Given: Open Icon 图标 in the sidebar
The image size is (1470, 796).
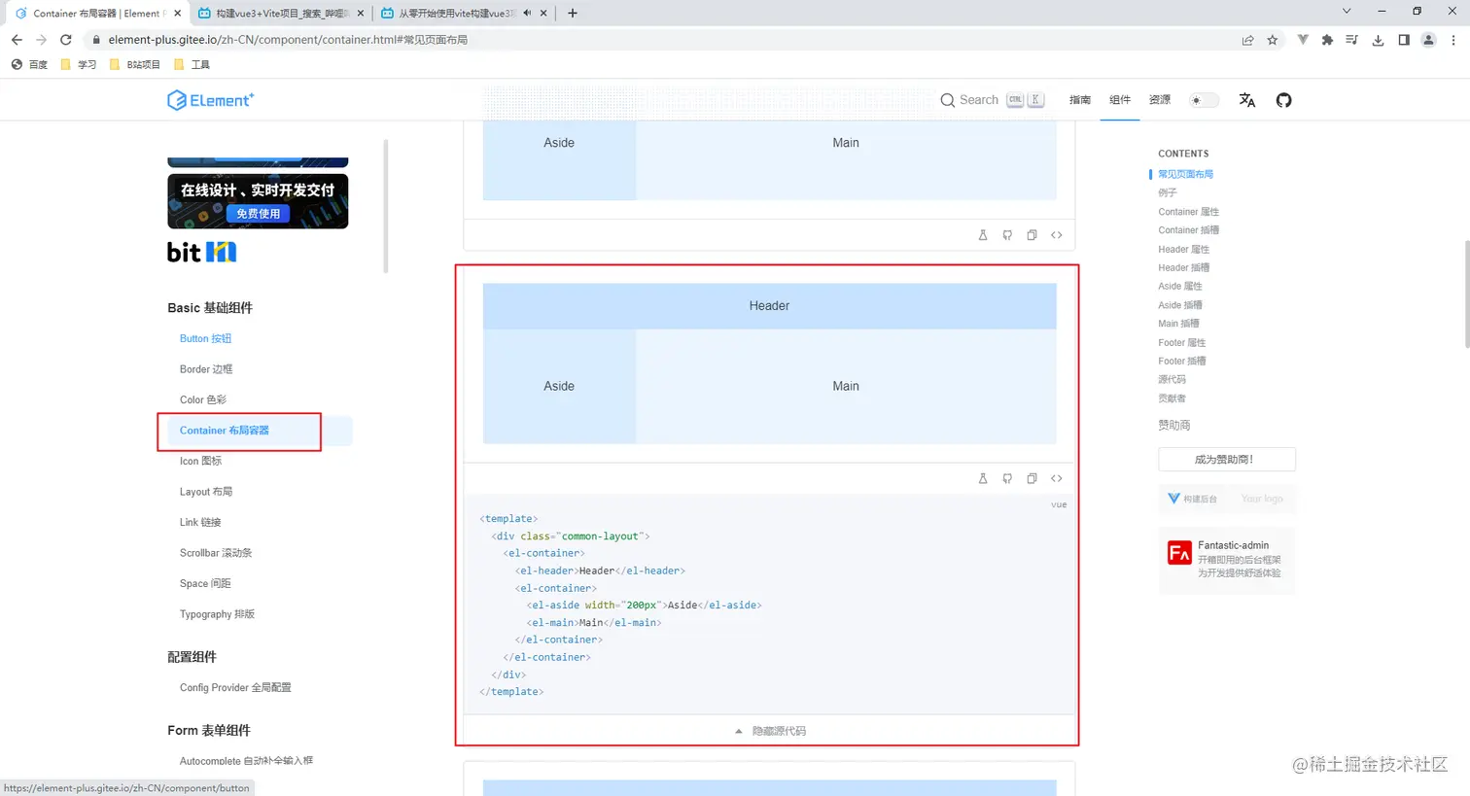Looking at the screenshot, I should [x=200, y=461].
